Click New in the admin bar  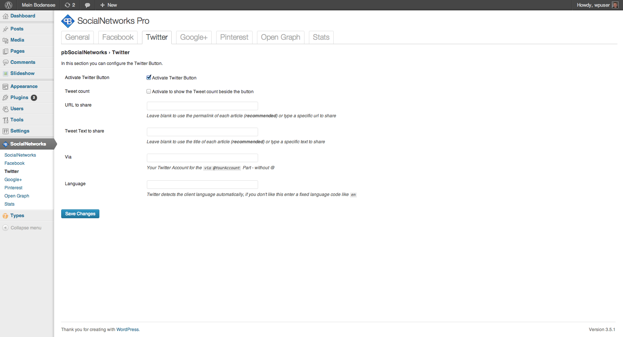point(112,5)
